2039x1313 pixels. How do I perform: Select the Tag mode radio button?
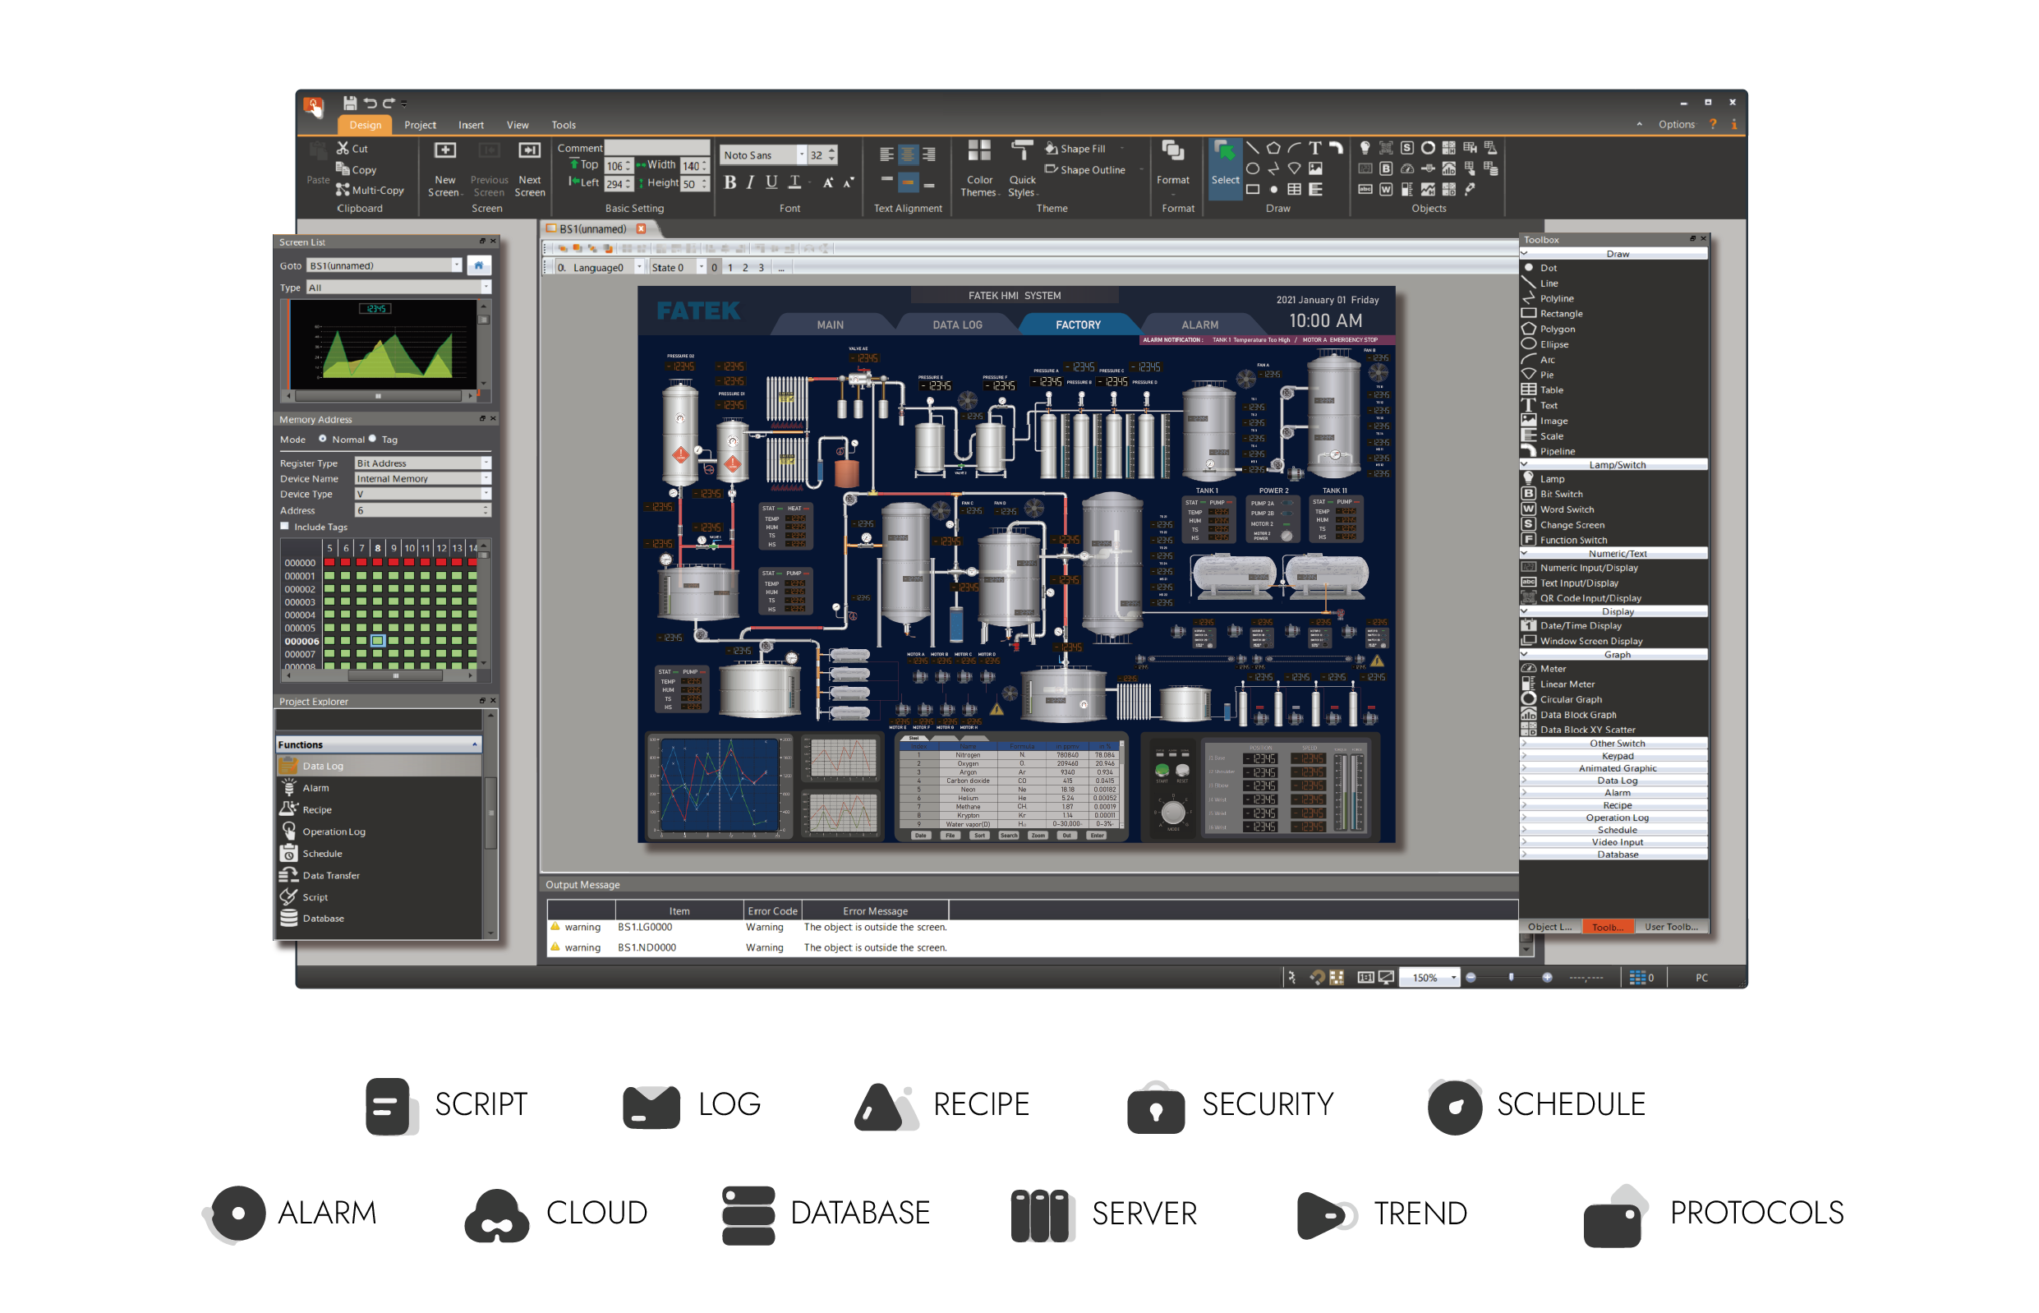pyautogui.click(x=372, y=439)
